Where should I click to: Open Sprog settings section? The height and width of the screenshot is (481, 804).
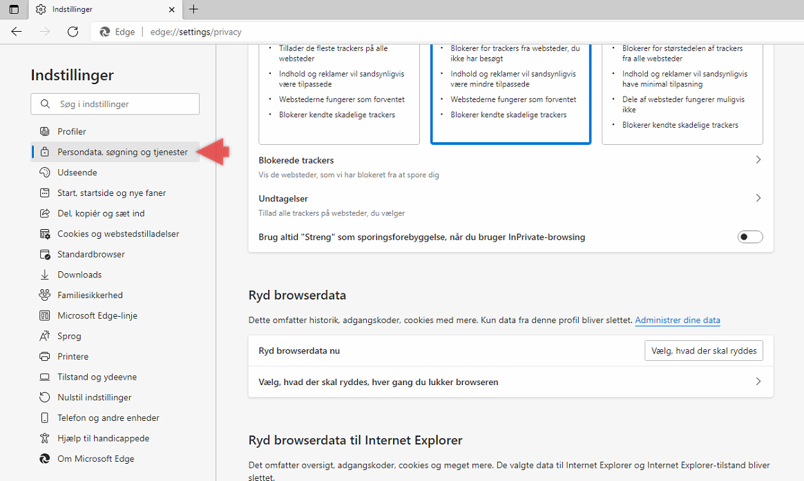point(115,336)
